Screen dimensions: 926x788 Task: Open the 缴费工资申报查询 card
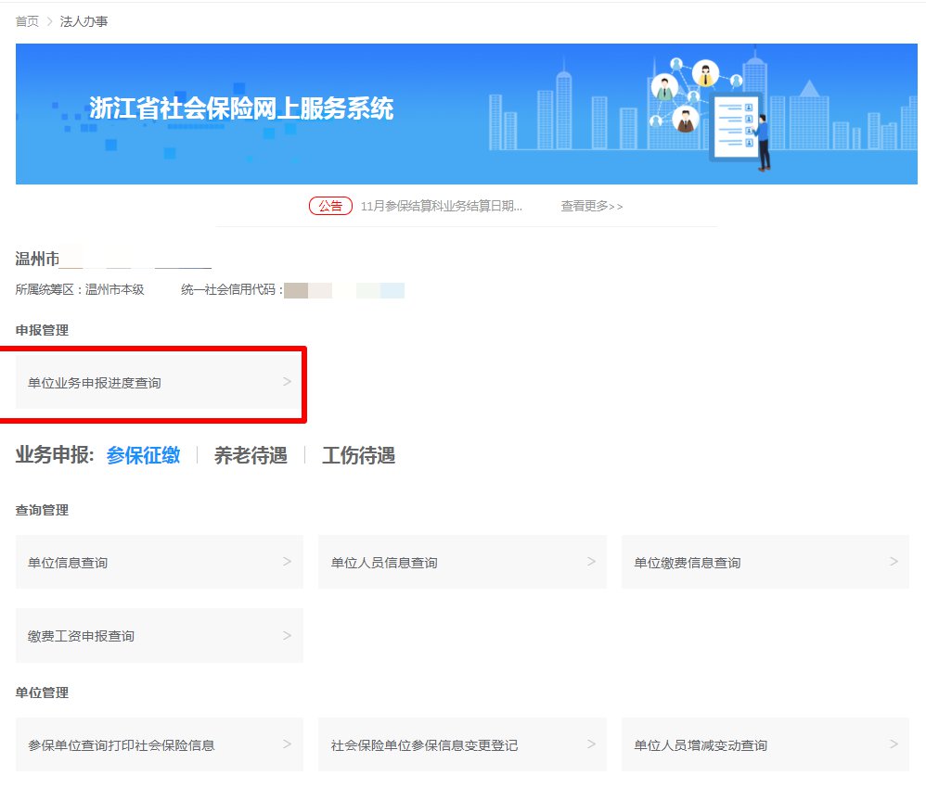tap(82, 636)
